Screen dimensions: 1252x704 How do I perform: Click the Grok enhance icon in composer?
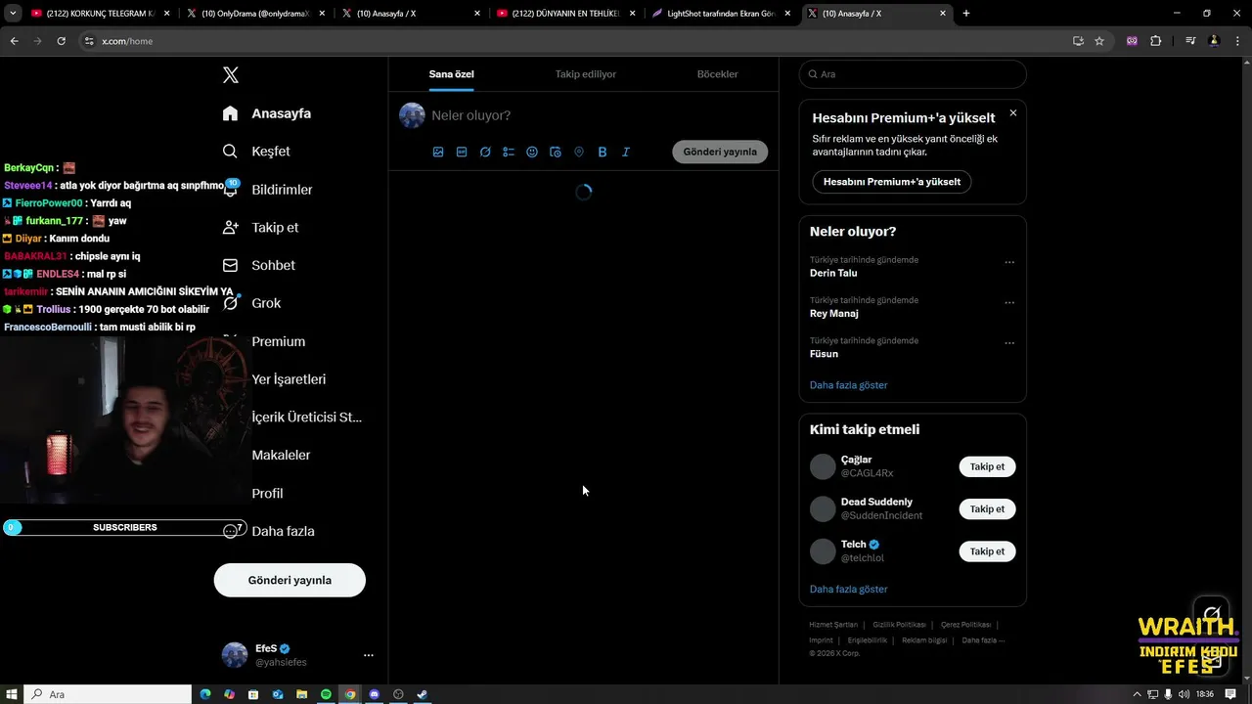tap(485, 152)
